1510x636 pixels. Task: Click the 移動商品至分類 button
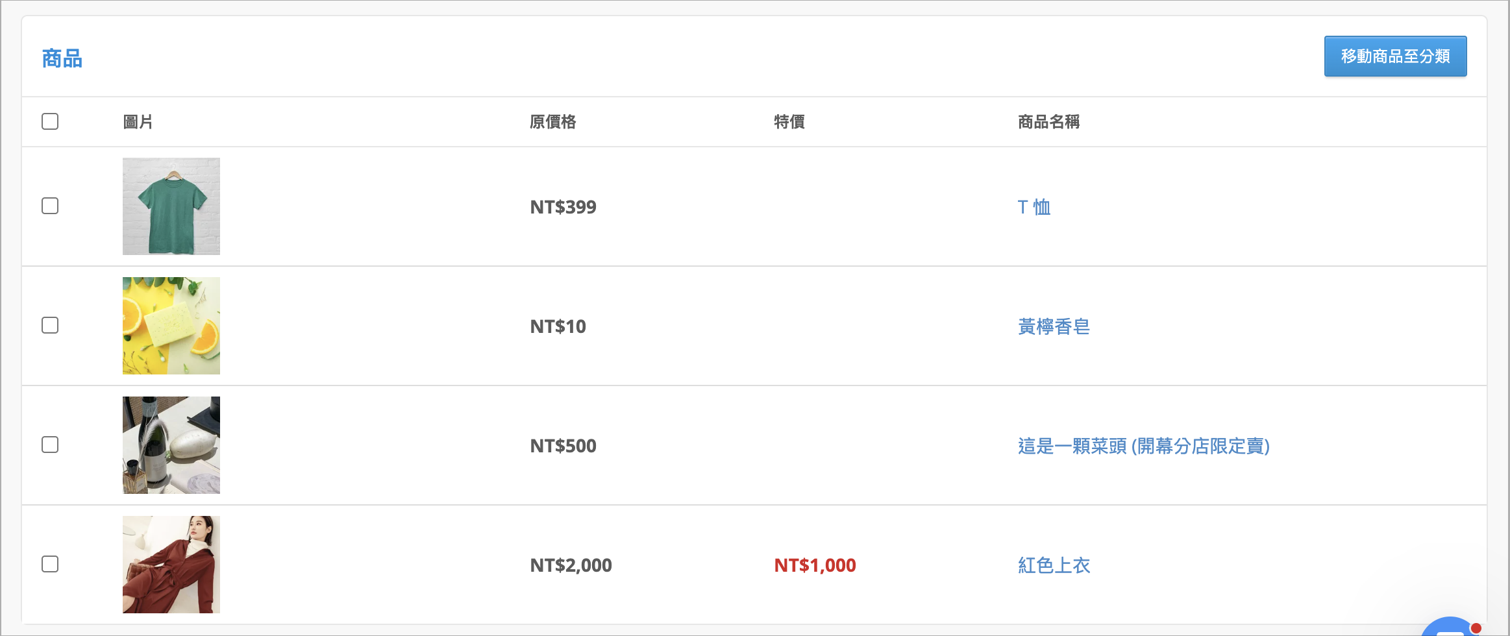1395,56
